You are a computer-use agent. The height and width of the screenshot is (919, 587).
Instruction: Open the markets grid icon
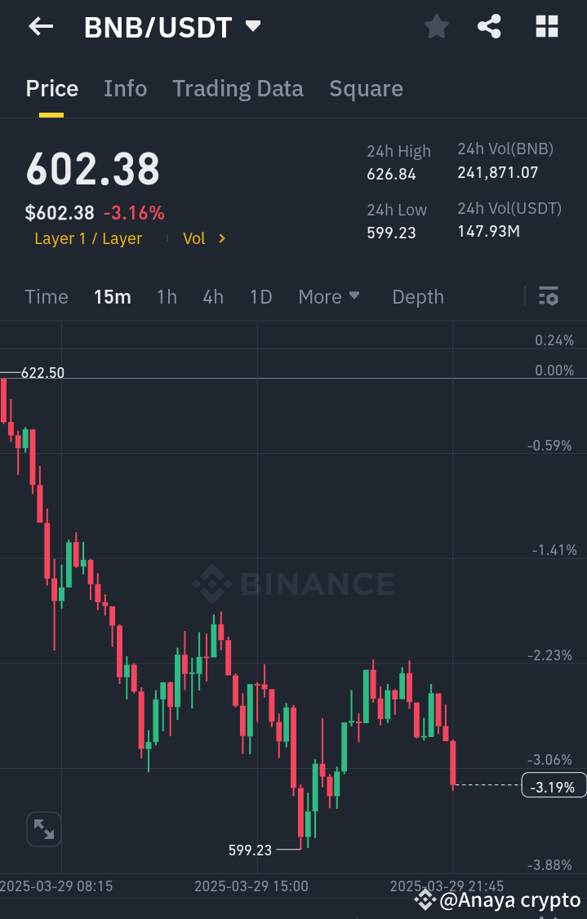545,26
